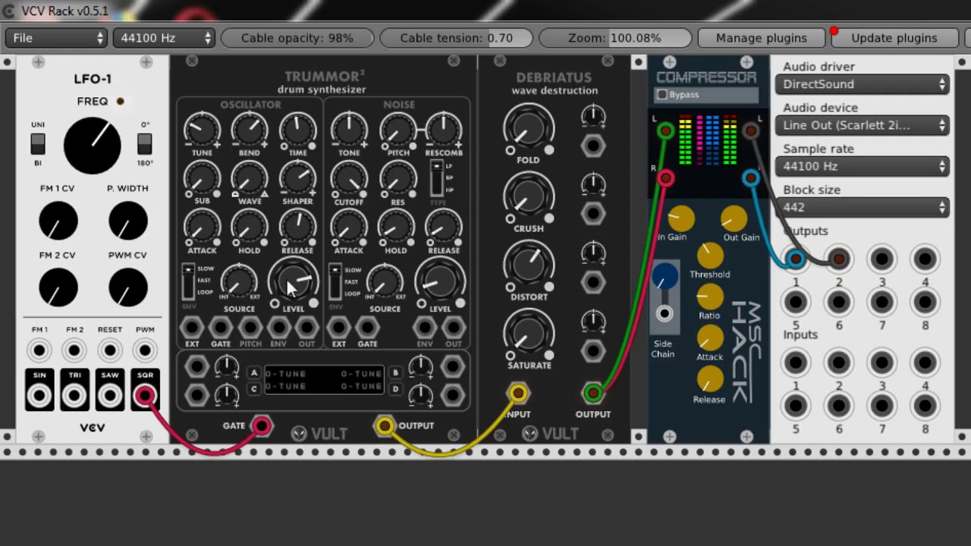Click the LFO-1 P. WIDTH knob
The width and height of the screenshot is (971, 546).
(x=127, y=221)
